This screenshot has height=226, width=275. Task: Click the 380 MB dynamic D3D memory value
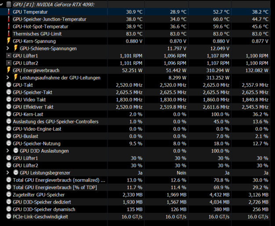(x=221, y=209)
